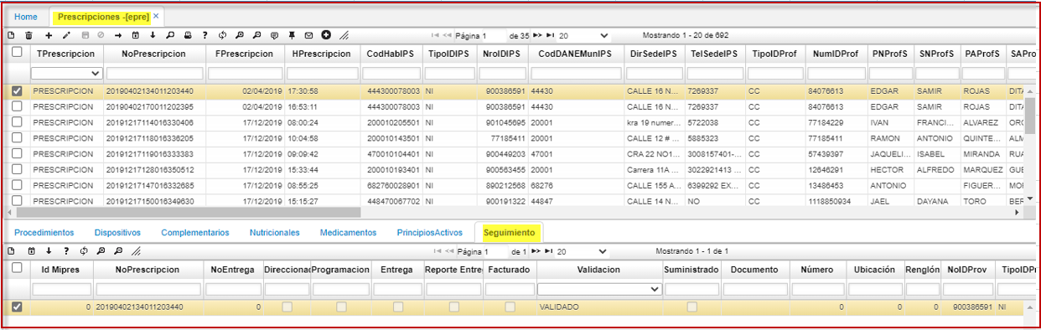The width and height of the screenshot is (1041, 330).
Task: Go to next page in Seguimiento pager
Action: pyautogui.click(x=536, y=251)
